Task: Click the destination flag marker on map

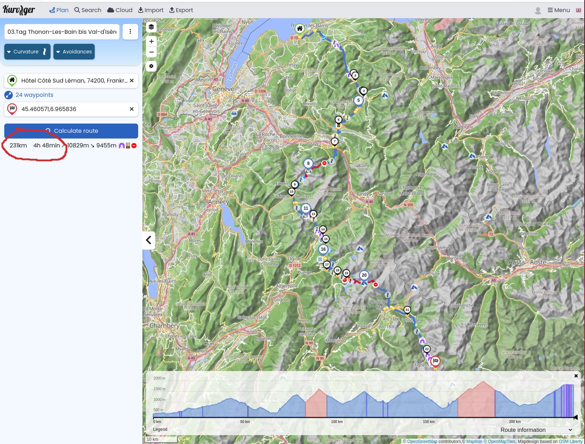Action: click(435, 361)
